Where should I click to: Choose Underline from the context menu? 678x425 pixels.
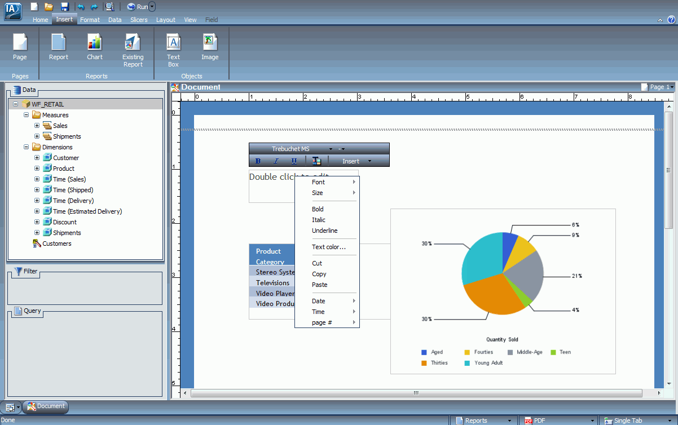pos(327,231)
